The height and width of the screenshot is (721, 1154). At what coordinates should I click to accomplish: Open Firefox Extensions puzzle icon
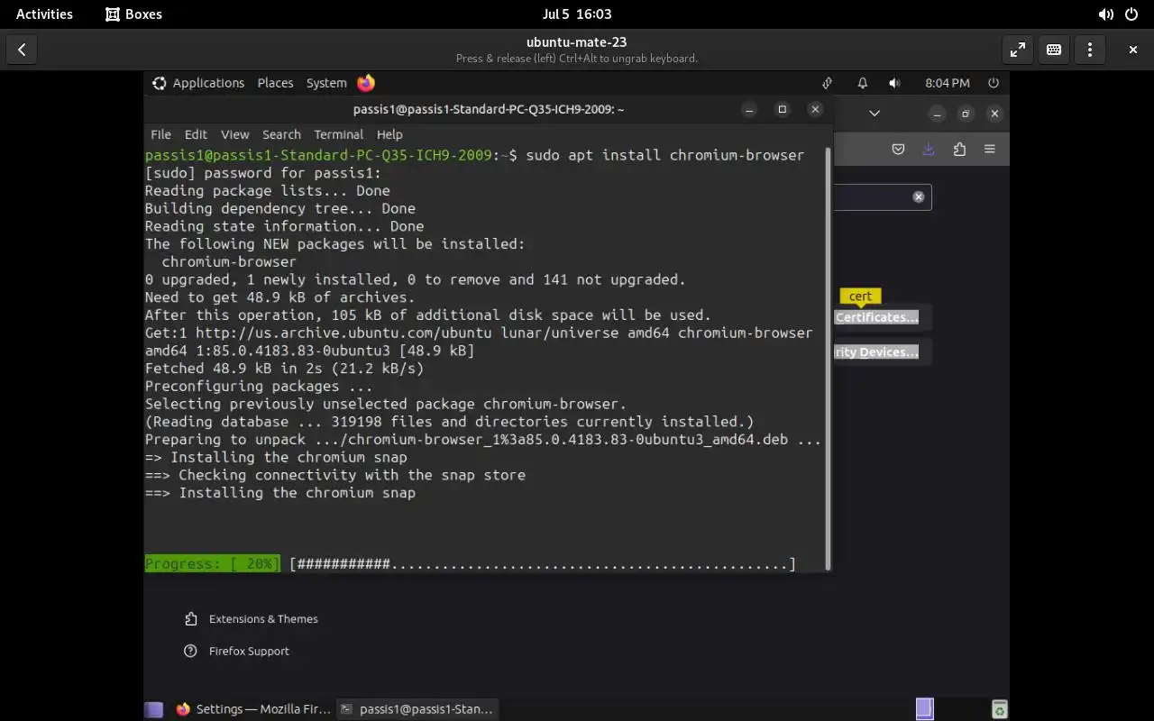(x=959, y=149)
